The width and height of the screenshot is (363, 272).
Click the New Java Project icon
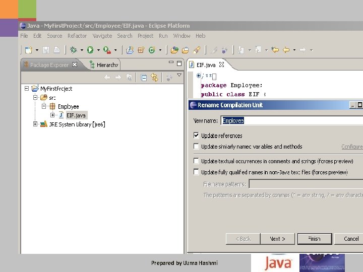coord(130,50)
